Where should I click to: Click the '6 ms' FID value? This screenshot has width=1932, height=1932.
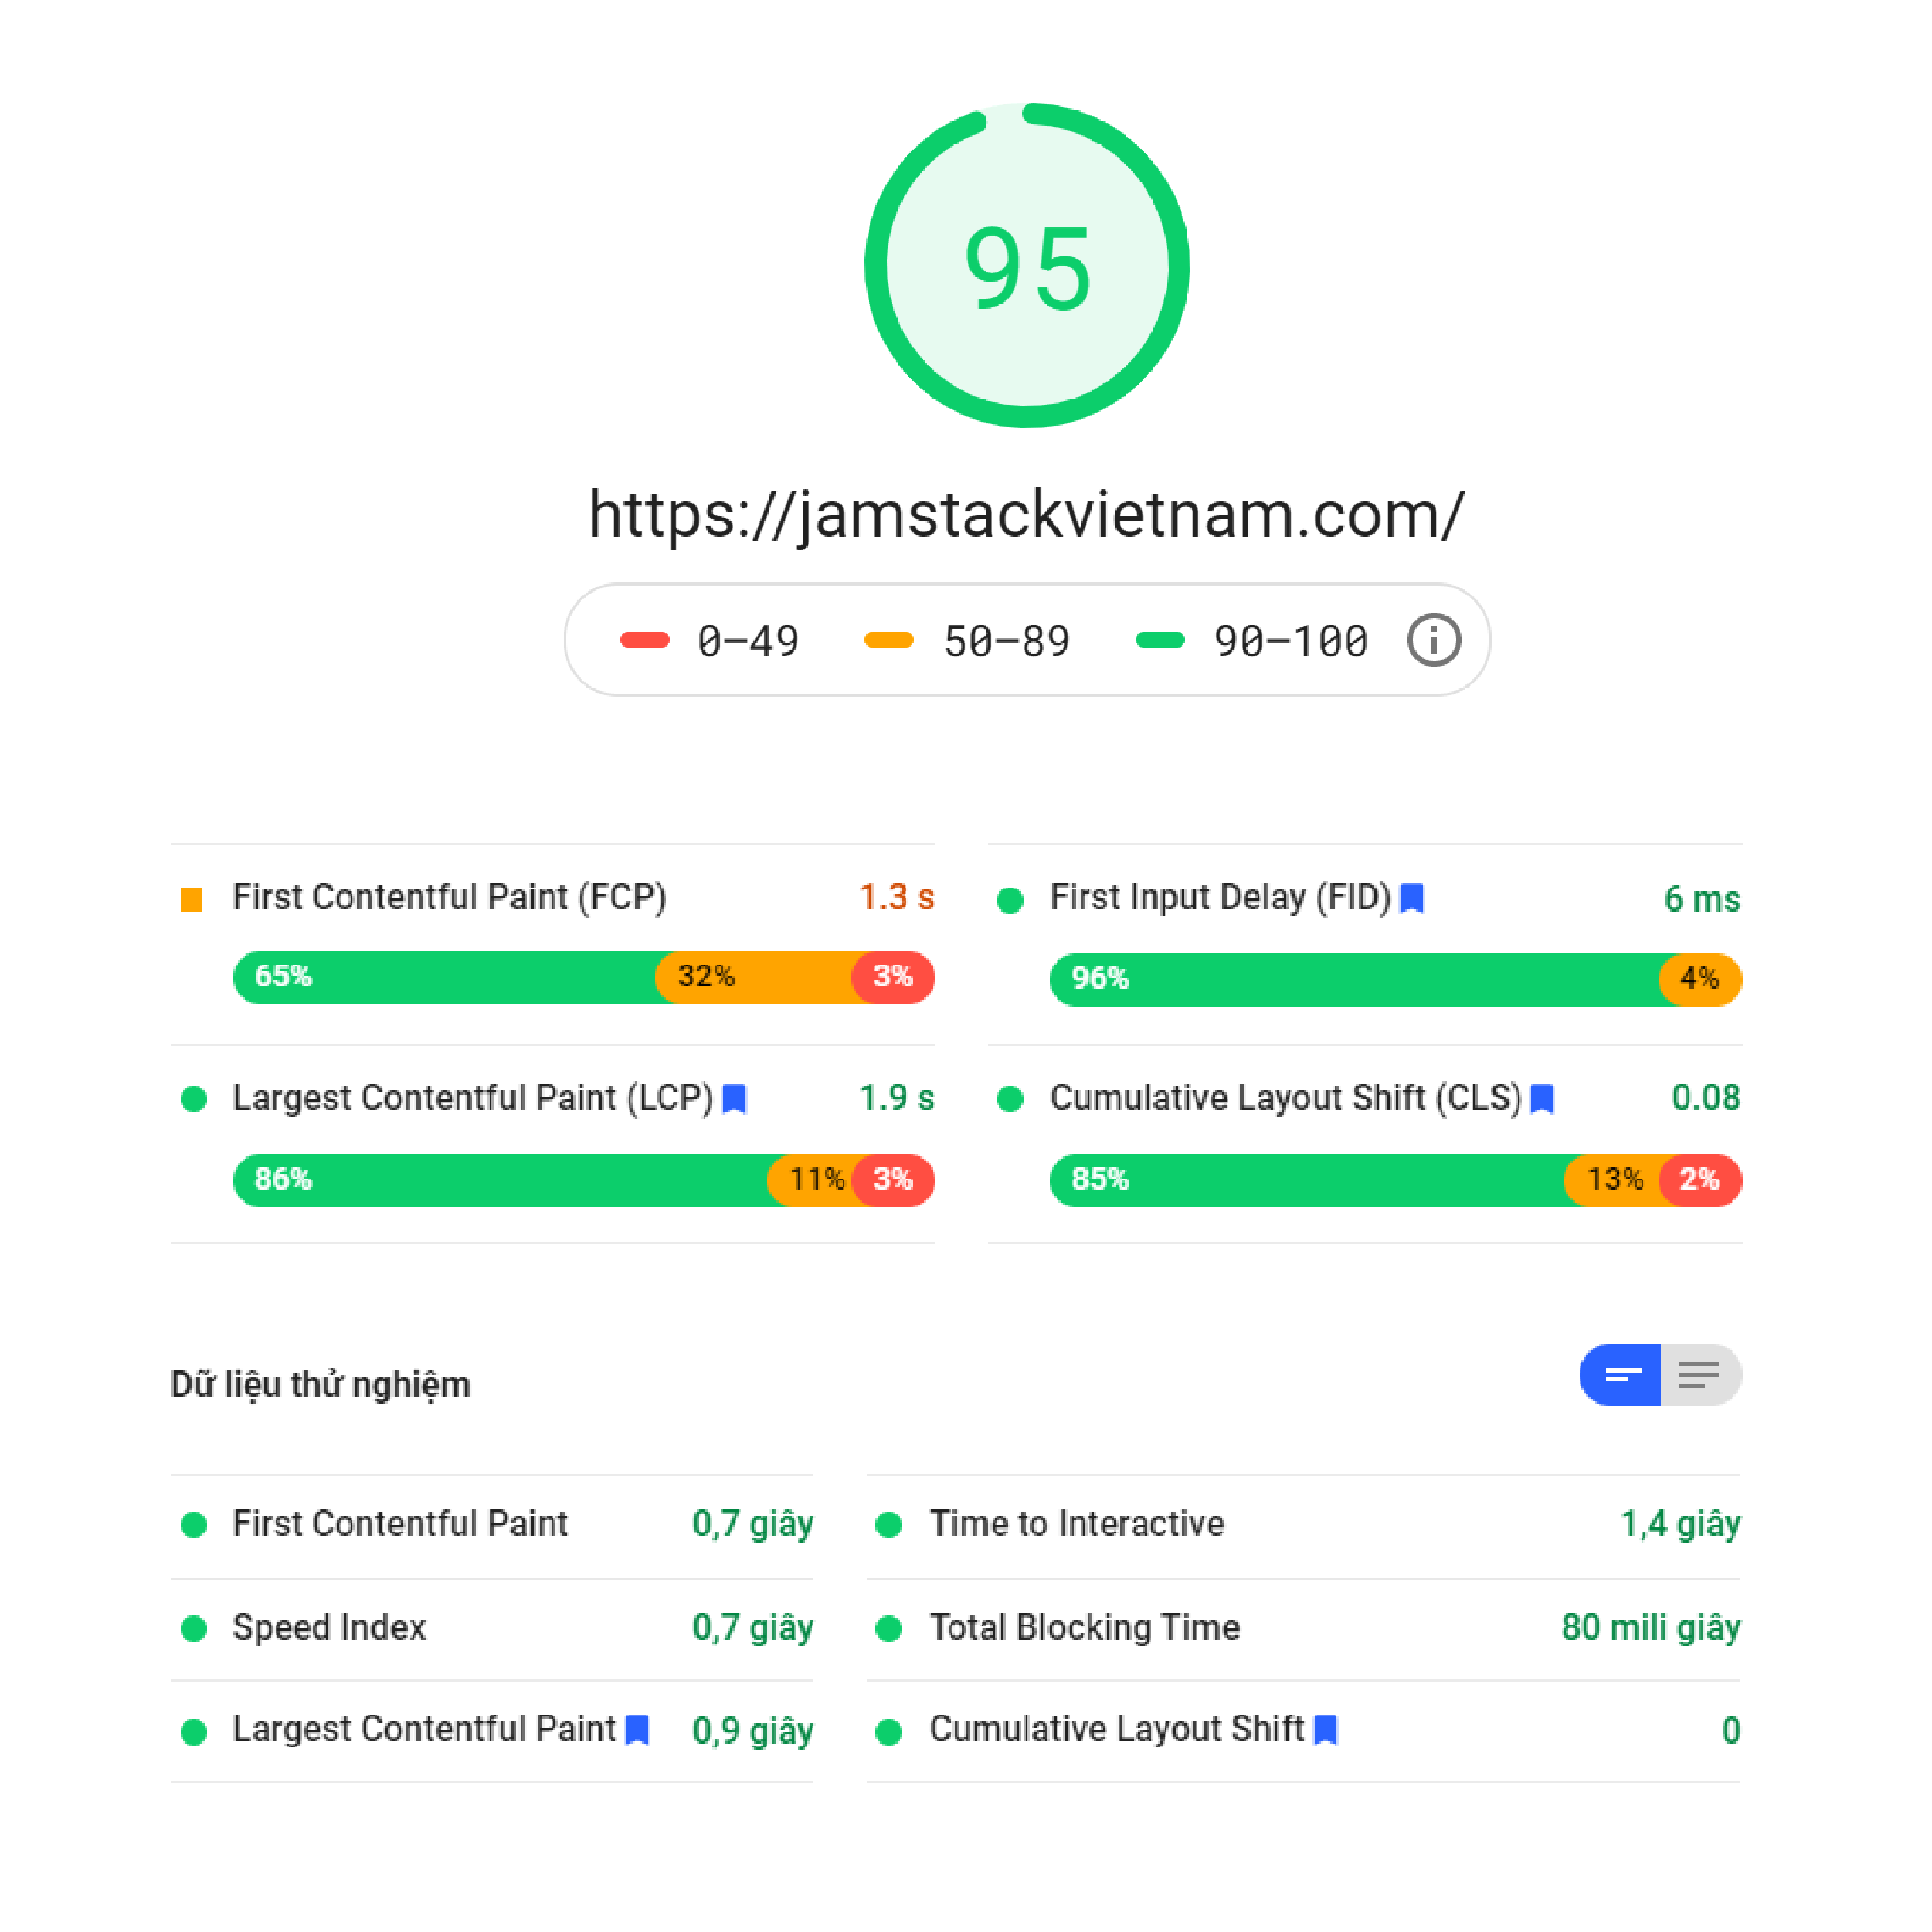pyautogui.click(x=1702, y=900)
